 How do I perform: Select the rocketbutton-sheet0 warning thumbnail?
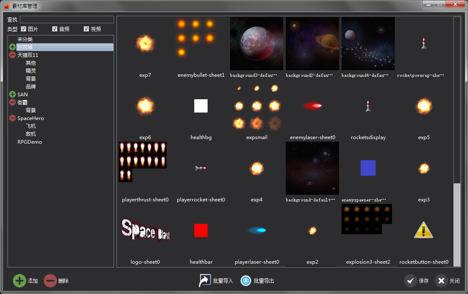(423, 231)
